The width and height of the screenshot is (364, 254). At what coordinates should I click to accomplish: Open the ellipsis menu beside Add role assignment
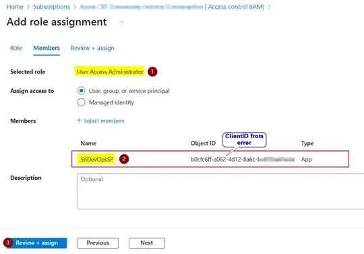[x=121, y=22]
